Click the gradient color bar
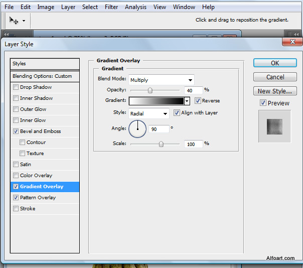The height and width of the screenshot is (268, 303). pyautogui.click(x=157, y=101)
